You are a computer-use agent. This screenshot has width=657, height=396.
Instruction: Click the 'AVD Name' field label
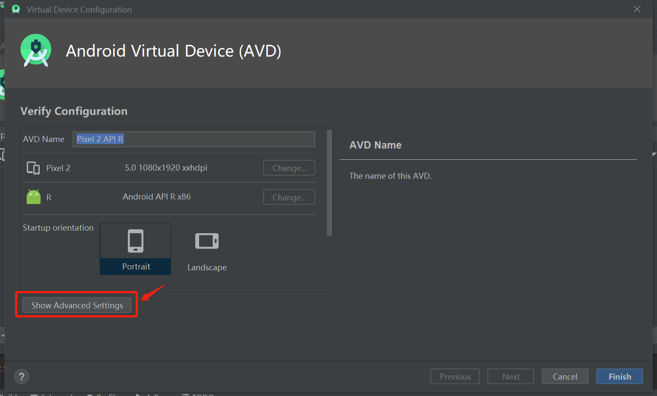[44, 139]
